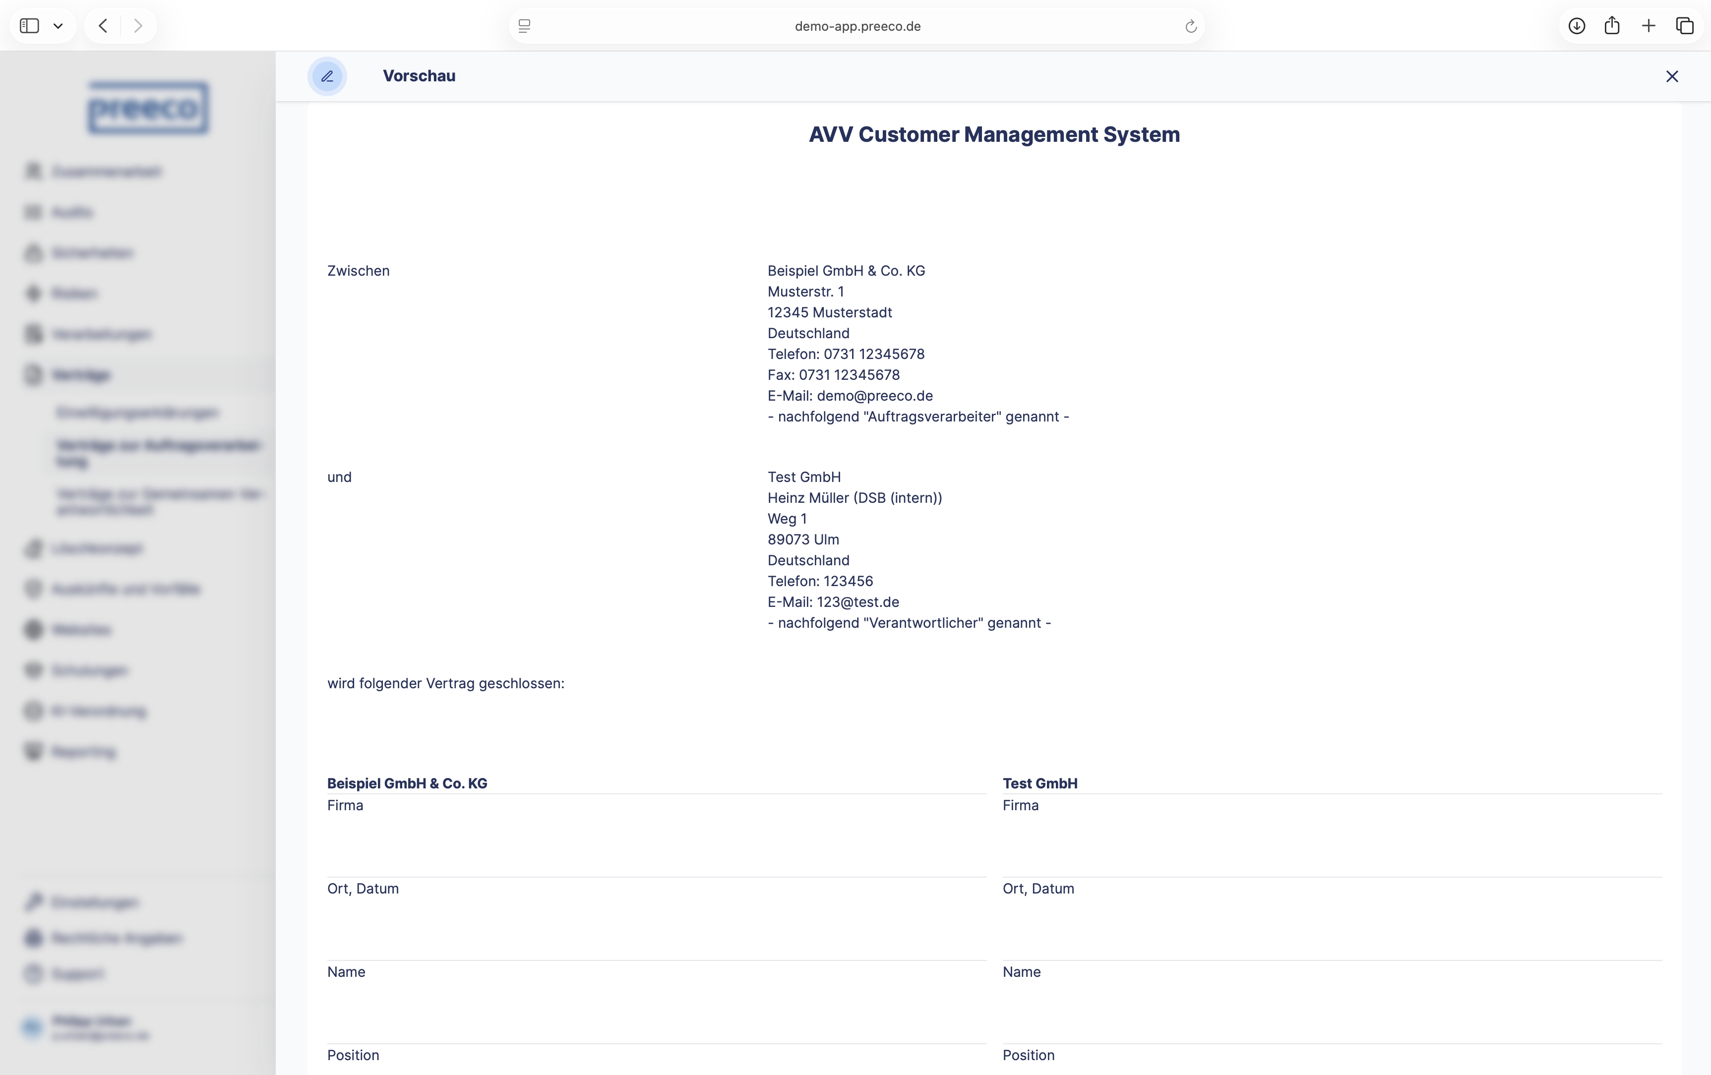Image resolution: width=1711 pixels, height=1075 pixels.
Task: Click the preeco logo in the sidebar
Action: 148,108
